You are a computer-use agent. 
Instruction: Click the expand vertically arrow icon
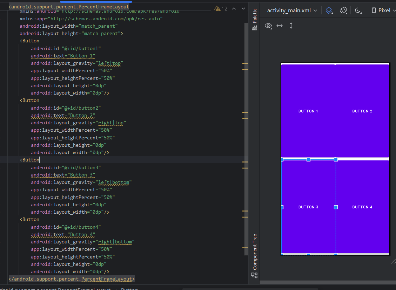pos(291,26)
